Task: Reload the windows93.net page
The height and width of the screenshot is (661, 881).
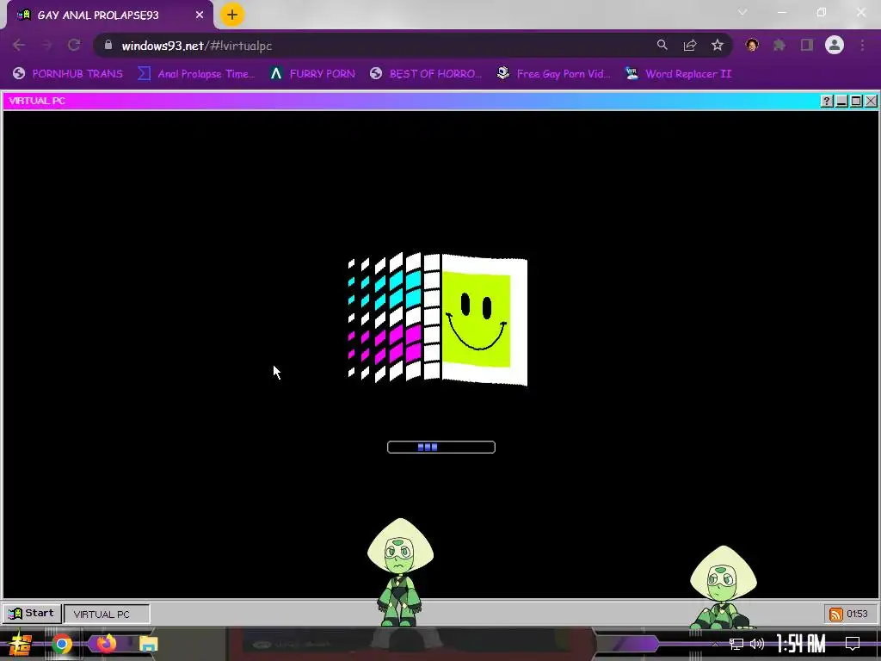Action: (74, 46)
